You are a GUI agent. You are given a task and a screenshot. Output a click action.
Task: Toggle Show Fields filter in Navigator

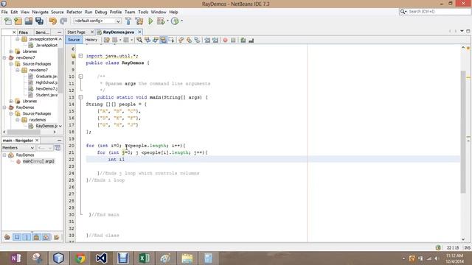(x=17, y=237)
